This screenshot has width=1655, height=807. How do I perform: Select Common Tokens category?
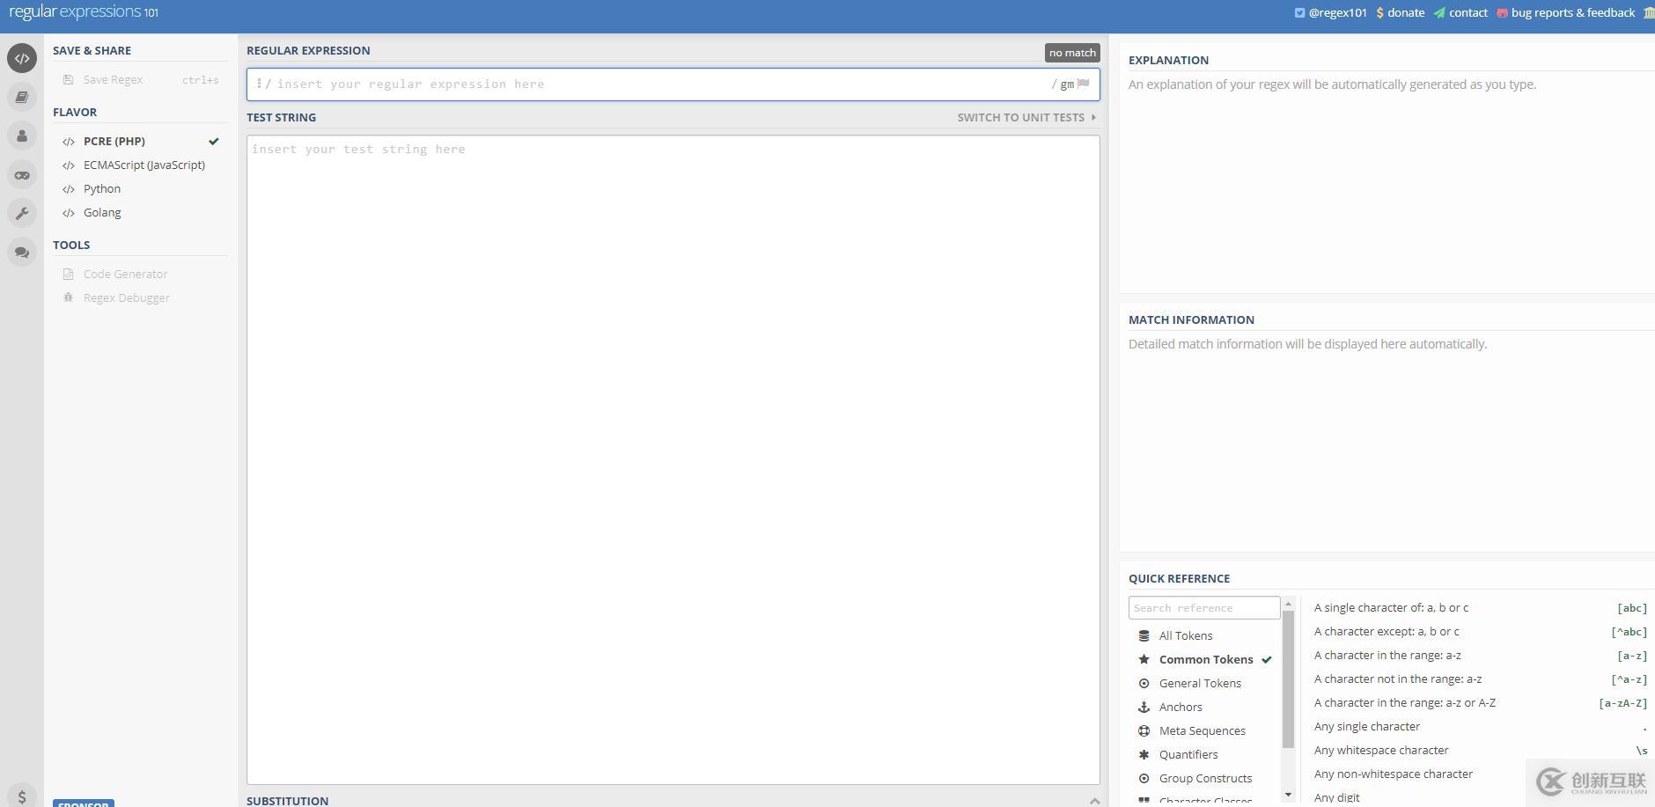point(1204,659)
